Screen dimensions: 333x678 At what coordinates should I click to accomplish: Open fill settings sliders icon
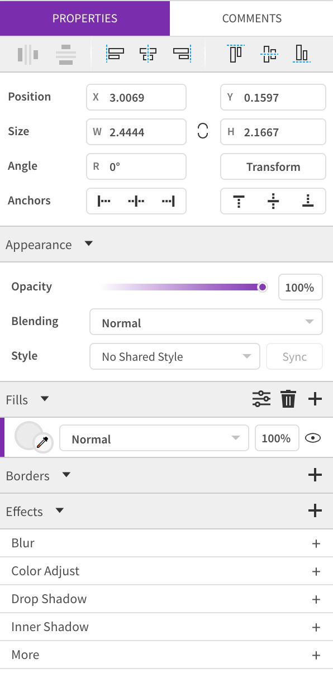pyautogui.click(x=261, y=399)
